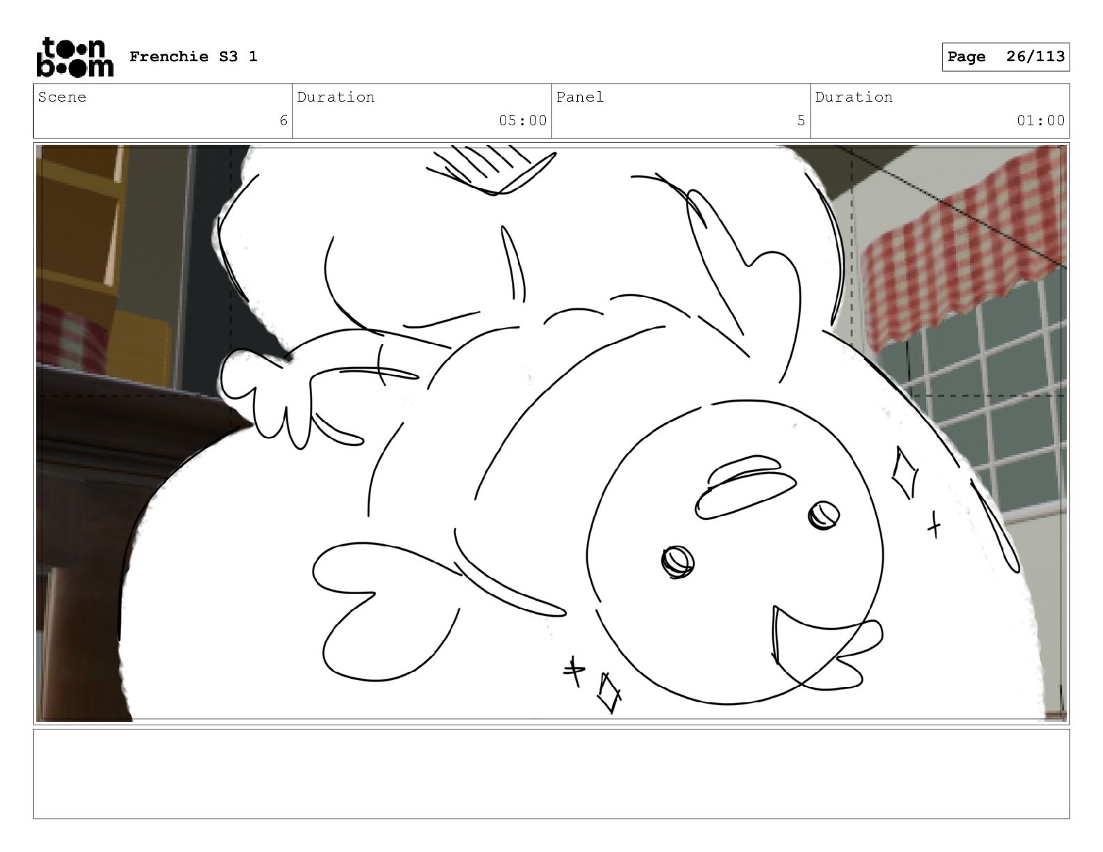Click the storyboard panel drawing thumbnail
The height and width of the screenshot is (852, 1103).
[551, 433]
